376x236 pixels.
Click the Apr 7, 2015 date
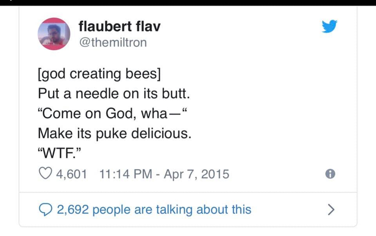[196, 175]
